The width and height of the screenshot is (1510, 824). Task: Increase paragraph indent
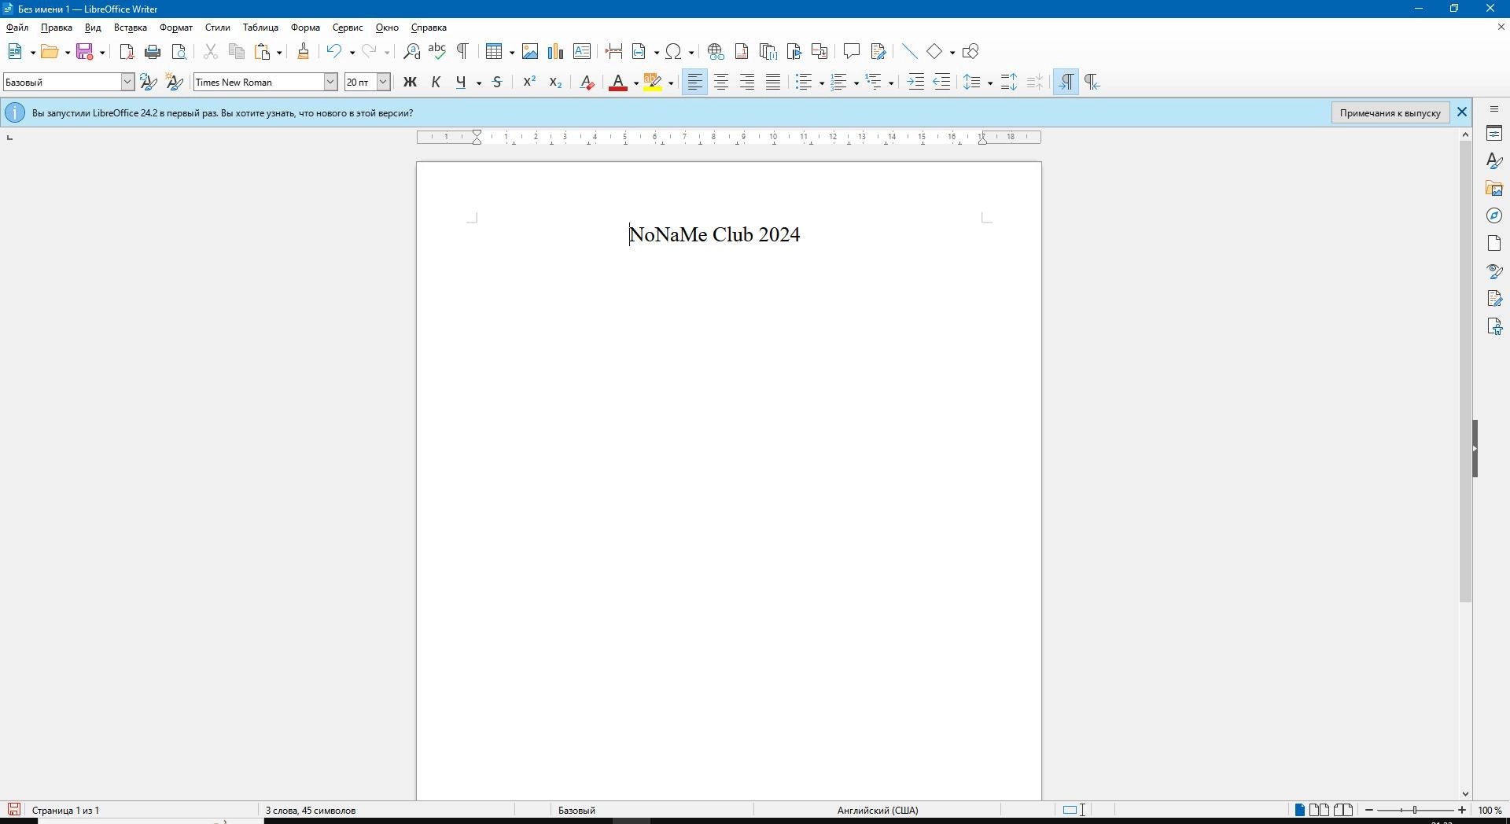(915, 83)
